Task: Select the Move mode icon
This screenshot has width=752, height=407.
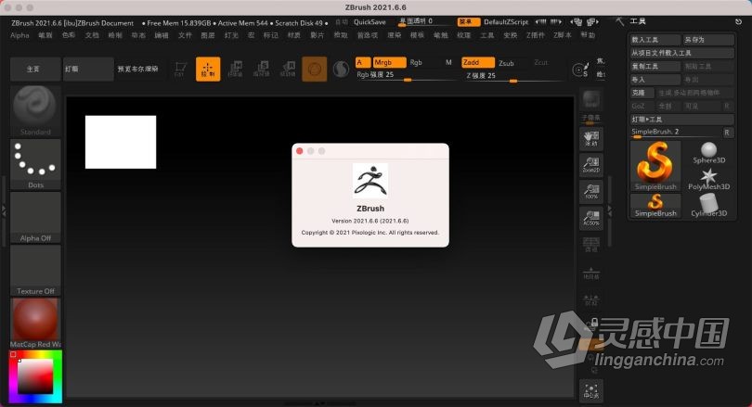Action: pyautogui.click(x=235, y=69)
